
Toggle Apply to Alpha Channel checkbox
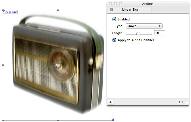click(114, 40)
